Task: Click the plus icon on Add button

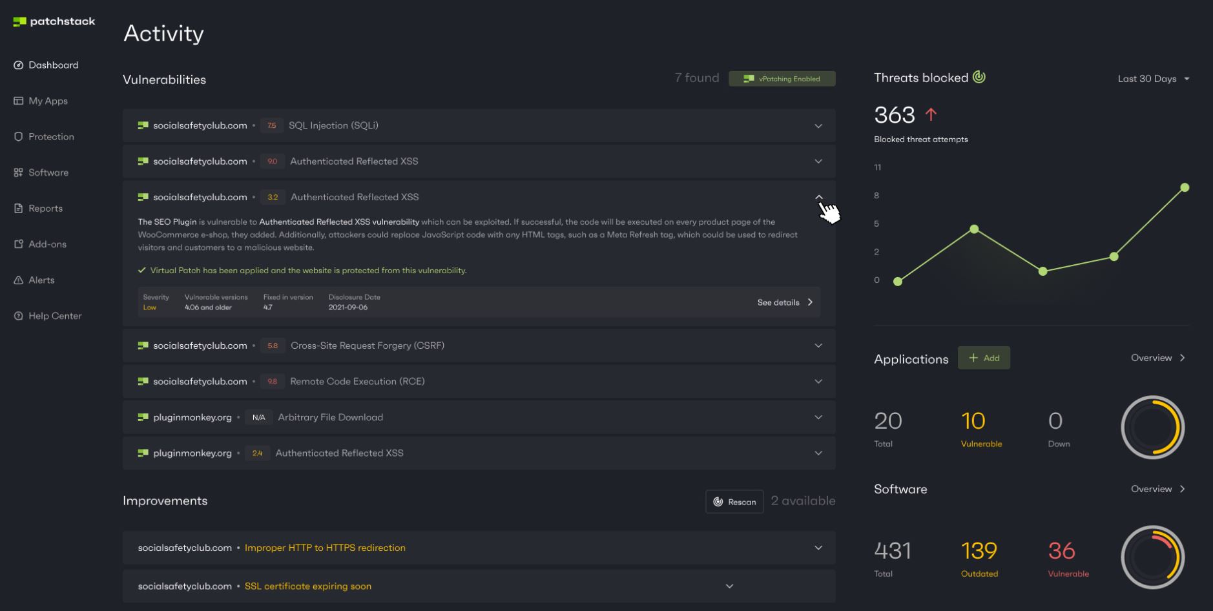Action: click(x=973, y=358)
